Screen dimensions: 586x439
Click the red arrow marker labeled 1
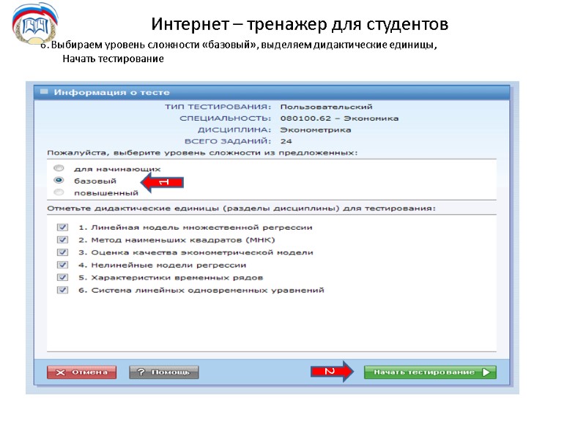click(160, 181)
